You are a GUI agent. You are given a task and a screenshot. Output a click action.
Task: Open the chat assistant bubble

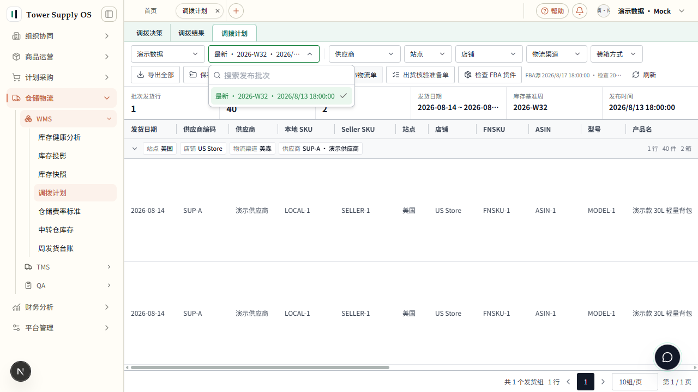(667, 358)
